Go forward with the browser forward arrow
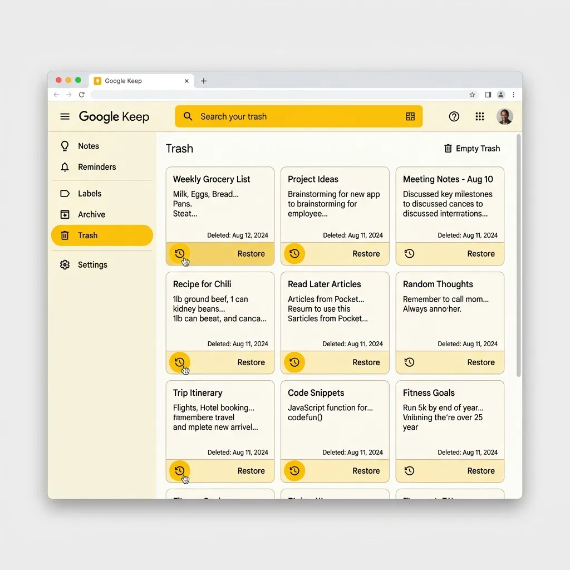Image resolution: width=570 pixels, height=570 pixels. click(x=69, y=95)
